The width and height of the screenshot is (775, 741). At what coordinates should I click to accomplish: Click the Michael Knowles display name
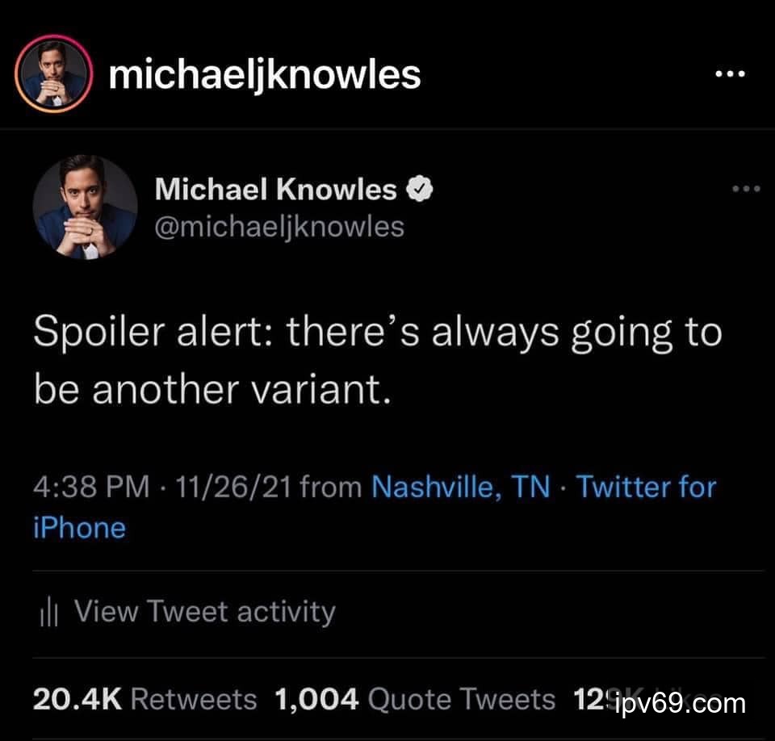click(x=275, y=190)
